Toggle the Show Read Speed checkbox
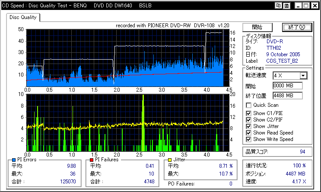Image resolution: width=321 pixels, height=192 pixels. (248, 133)
